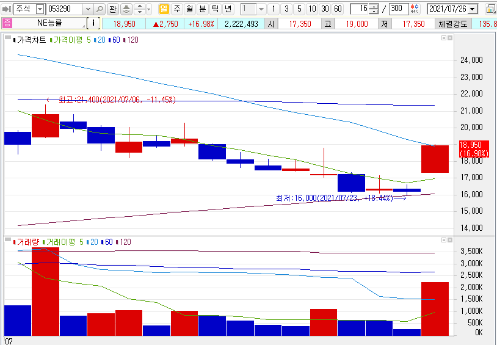This screenshot has height=345, width=497.
Task: Click the volume panel close icon
Action: tap(450, 241)
